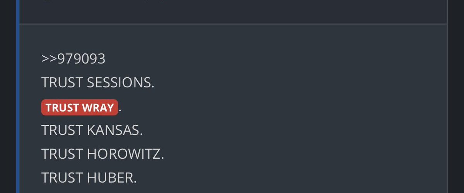Image resolution: width=464 pixels, height=193 pixels.
Task: Click the empty post area right of TRUST HUBER
Action: (271, 178)
